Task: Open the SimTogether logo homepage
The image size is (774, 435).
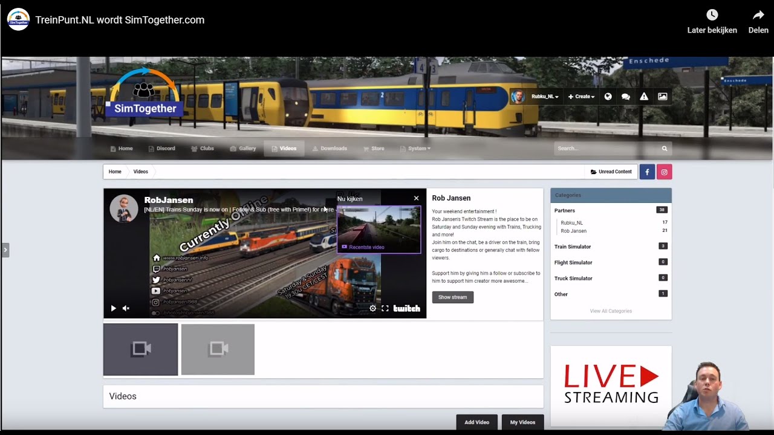Action: [145, 92]
